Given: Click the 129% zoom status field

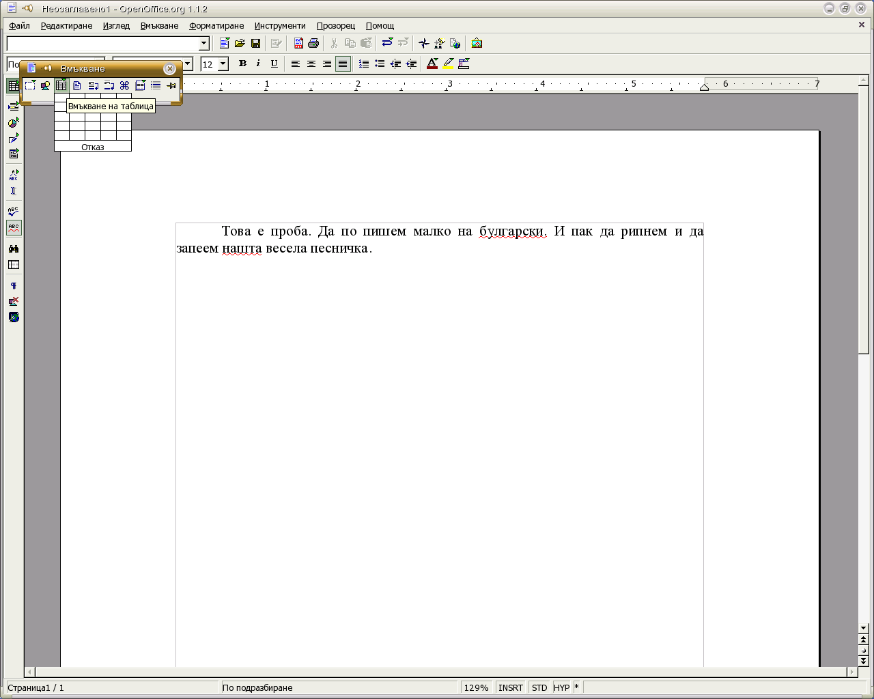Looking at the screenshot, I should [x=477, y=687].
